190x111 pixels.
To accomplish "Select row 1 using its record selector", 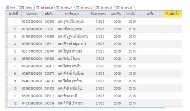I will pyautogui.click(x=6, y=22).
